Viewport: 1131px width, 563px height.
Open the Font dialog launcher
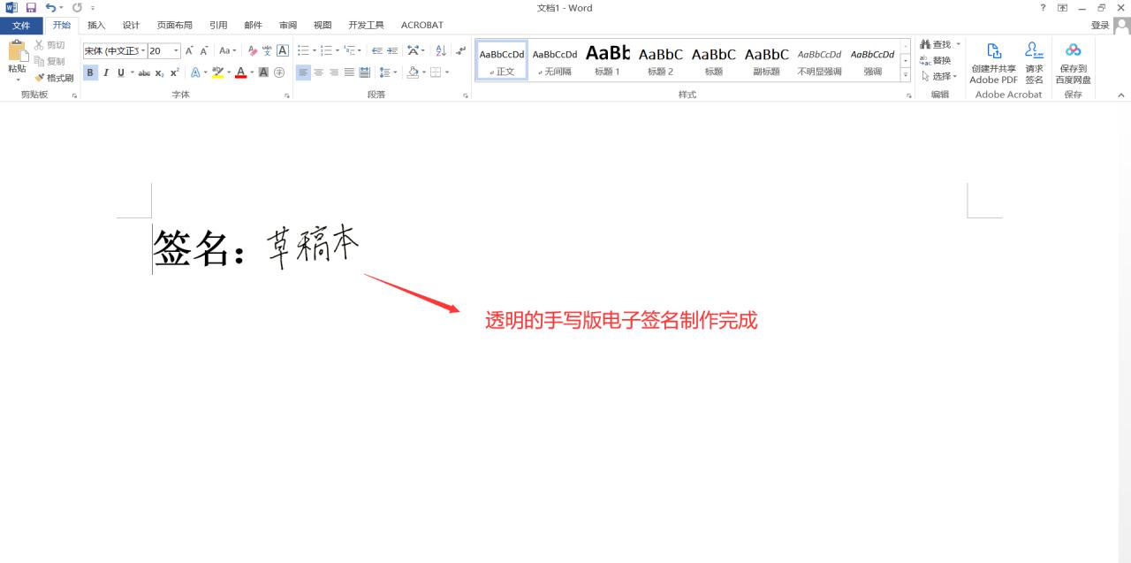(287, 95)
